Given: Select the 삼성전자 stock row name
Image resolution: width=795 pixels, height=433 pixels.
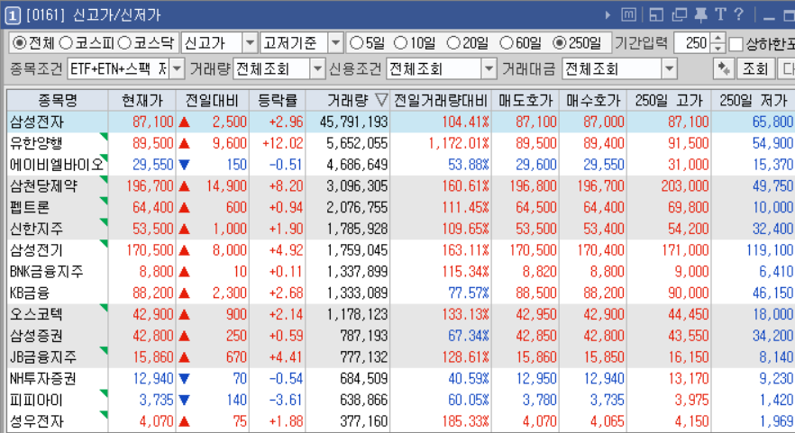Looking at the screenshot, I should click(37, 122).
